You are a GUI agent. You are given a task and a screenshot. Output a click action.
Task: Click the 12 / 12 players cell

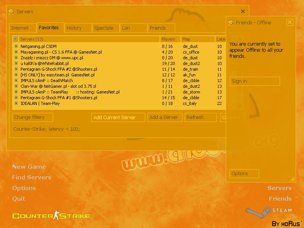point(168,75)
